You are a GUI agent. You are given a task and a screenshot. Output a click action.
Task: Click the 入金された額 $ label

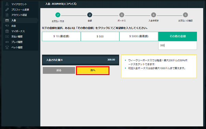coord(54,60)
